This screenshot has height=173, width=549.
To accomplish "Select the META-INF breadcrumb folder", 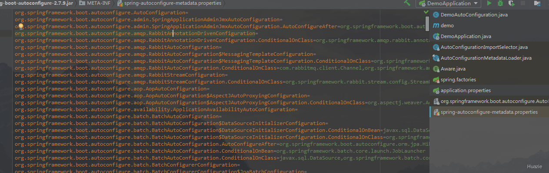I will click(95, 3).
